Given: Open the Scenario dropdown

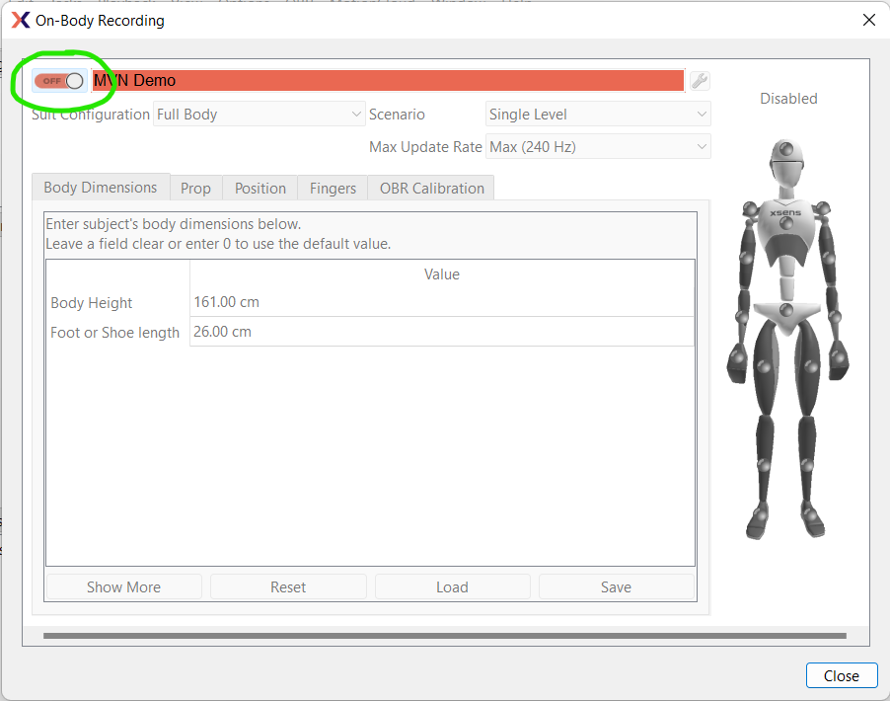Looking at the screenshot, I should click(598, 115).
